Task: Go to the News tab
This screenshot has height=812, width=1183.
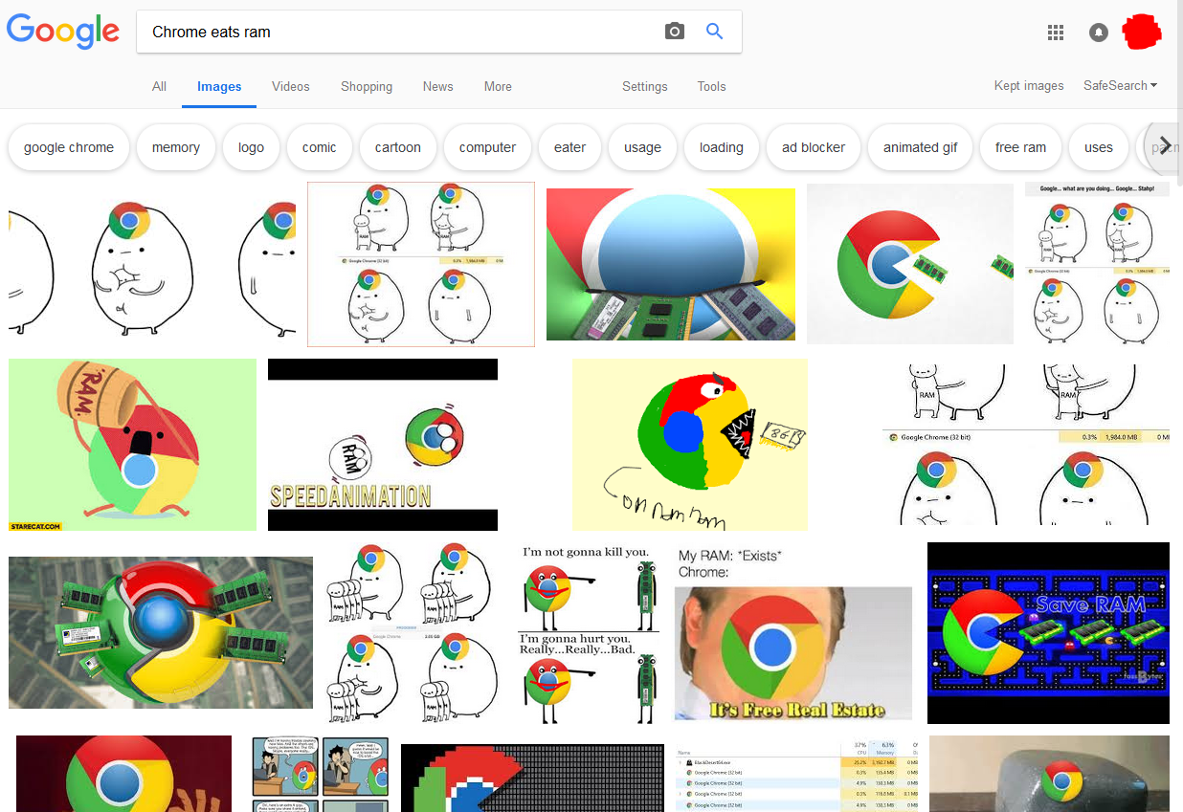Action: 438,86
